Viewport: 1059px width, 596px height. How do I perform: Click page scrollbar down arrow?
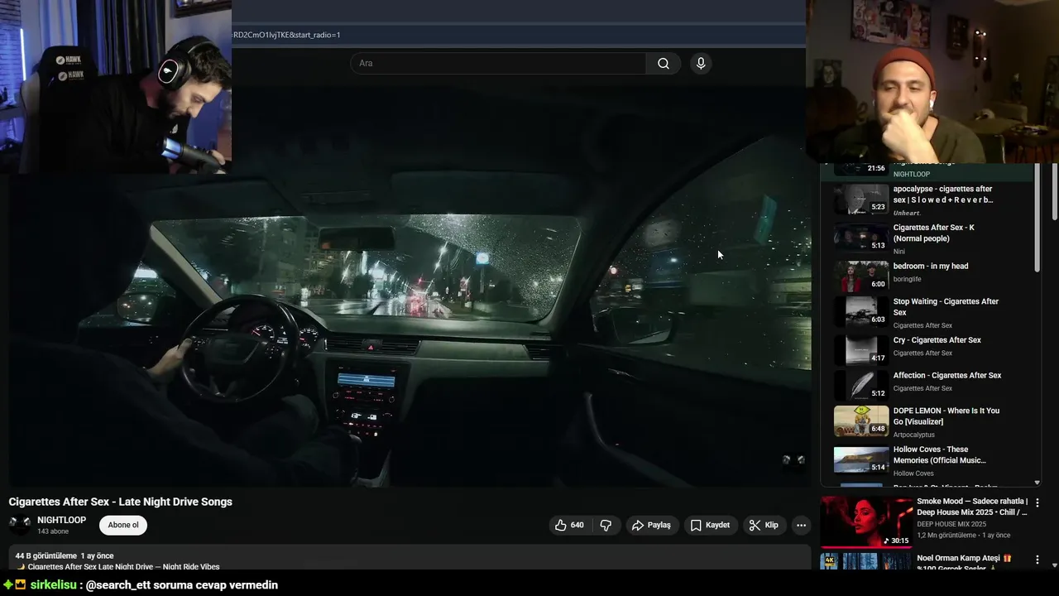click(x=1054, y=565)
